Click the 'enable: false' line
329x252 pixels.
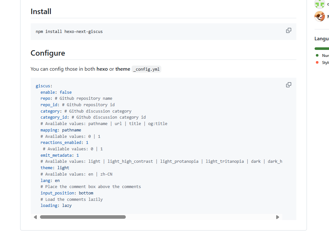[x=56, y=92]
